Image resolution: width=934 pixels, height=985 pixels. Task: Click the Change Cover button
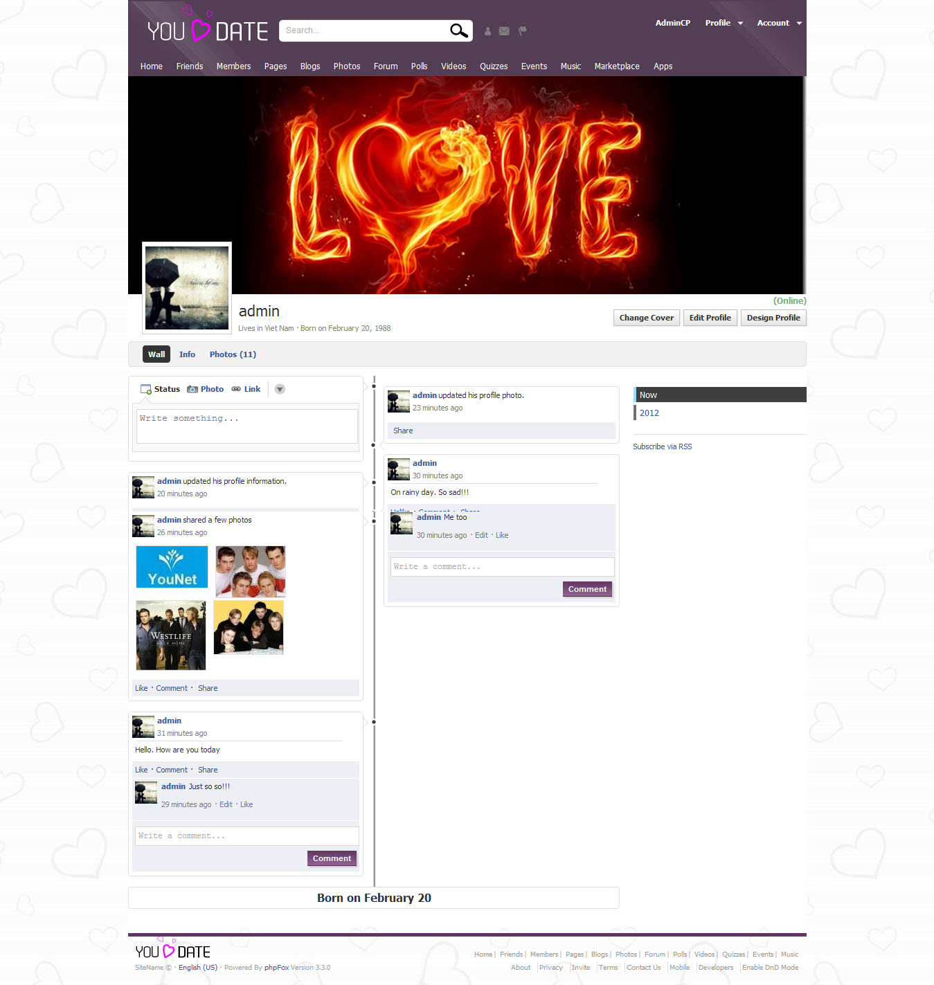pos(647,318)
